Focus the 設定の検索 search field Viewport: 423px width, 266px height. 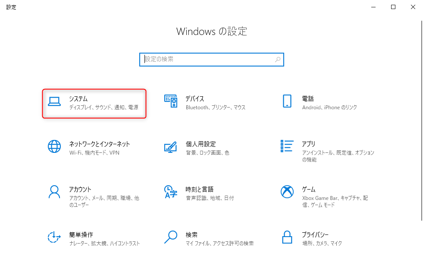coord(211,60)
